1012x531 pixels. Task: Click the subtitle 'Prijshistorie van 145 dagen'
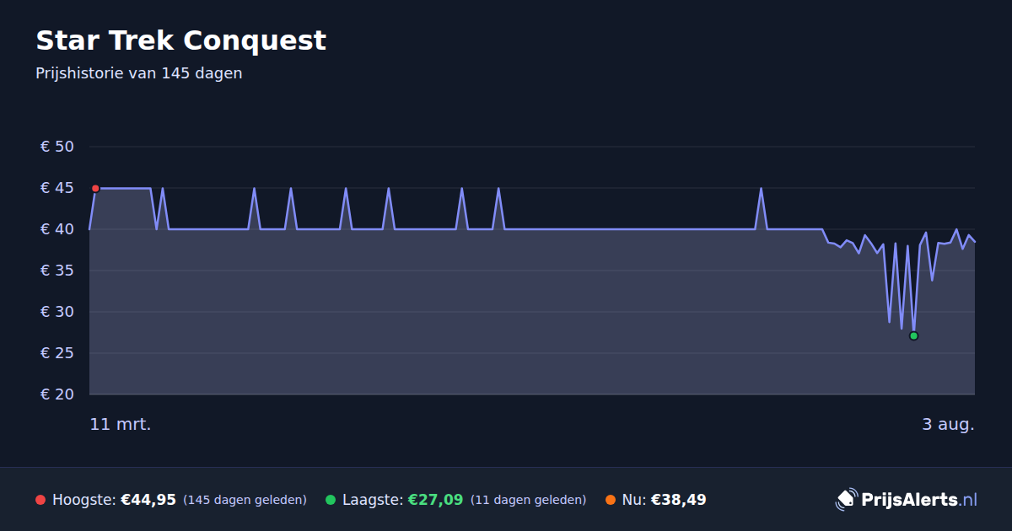[x=139, y=73]
